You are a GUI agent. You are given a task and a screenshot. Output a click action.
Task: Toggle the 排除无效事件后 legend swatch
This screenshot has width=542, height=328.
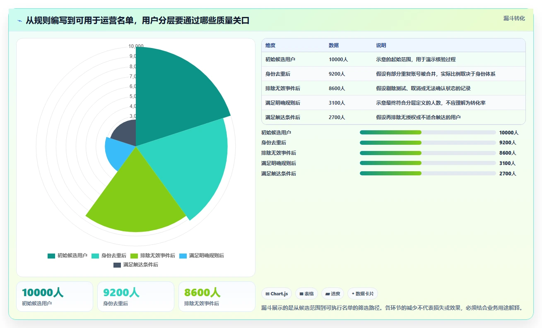point(134,256)
